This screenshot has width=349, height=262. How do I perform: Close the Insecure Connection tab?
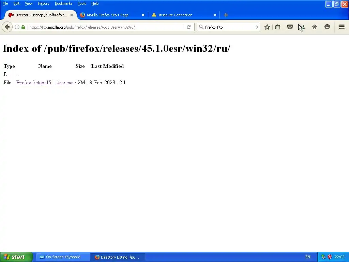pyautogui.click(x=215, y=15)
